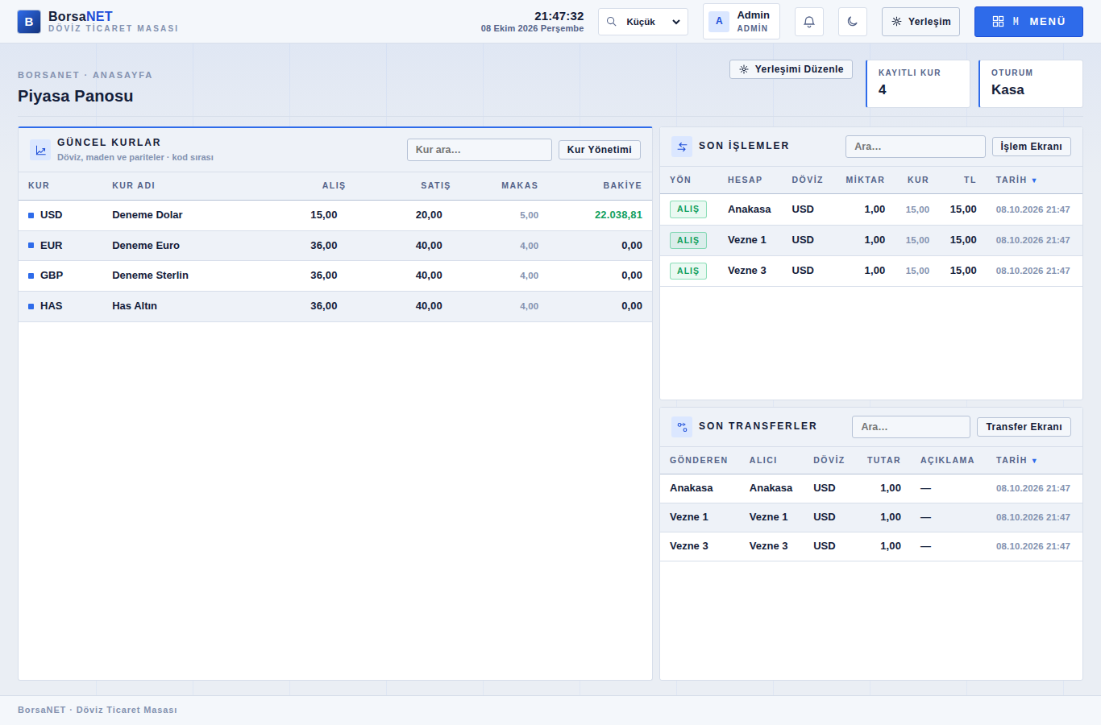
Task: Click the SATIŞ column header
Action: point(435,185)
